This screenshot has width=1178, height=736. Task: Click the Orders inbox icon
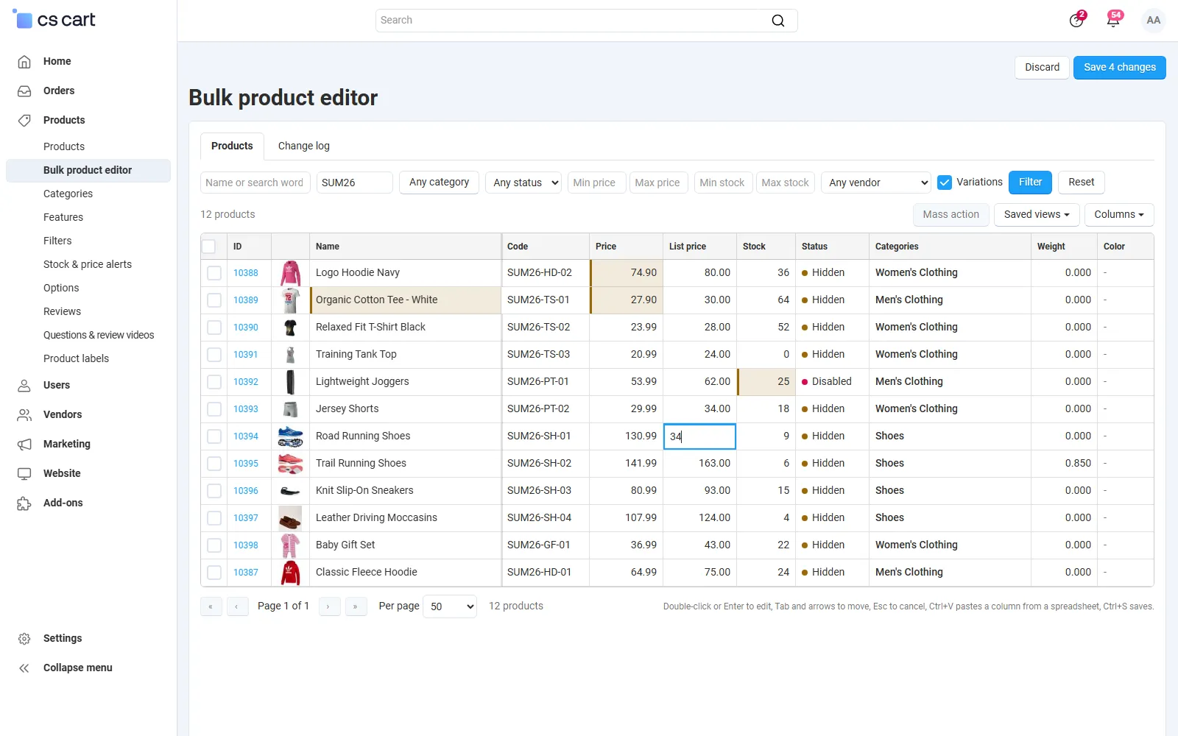[24, 91]
